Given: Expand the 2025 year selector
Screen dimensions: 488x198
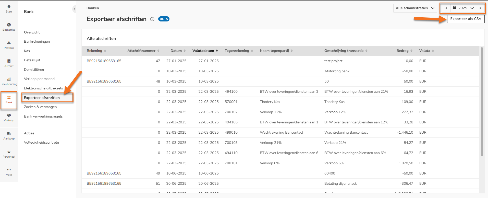Looking at the screenshot, I should coord(463,8).
